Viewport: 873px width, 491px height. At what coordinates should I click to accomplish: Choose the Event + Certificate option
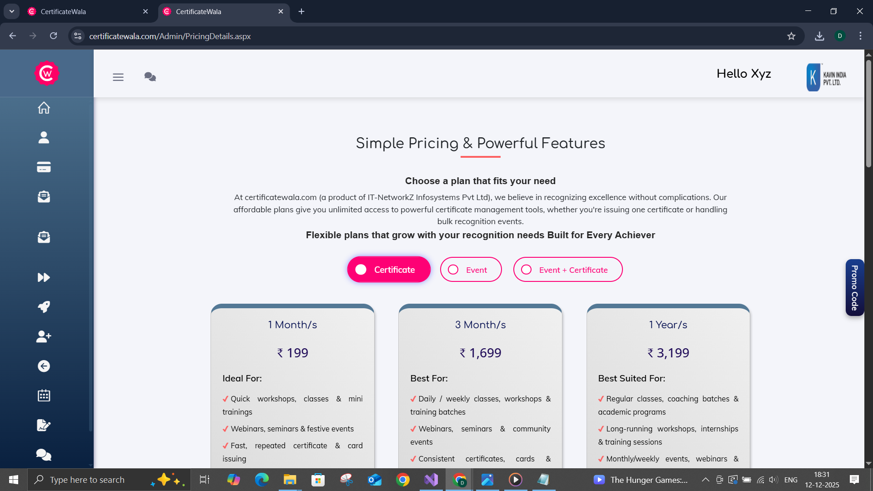click(567, 270)
